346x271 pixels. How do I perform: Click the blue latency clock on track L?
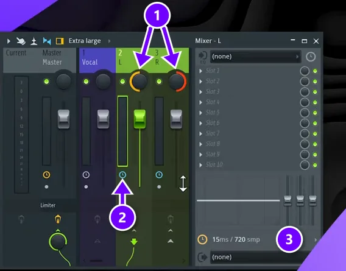coord(122,175)
